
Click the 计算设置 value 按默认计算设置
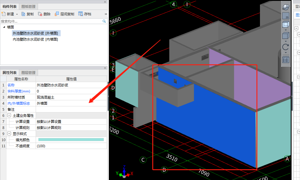71,121
